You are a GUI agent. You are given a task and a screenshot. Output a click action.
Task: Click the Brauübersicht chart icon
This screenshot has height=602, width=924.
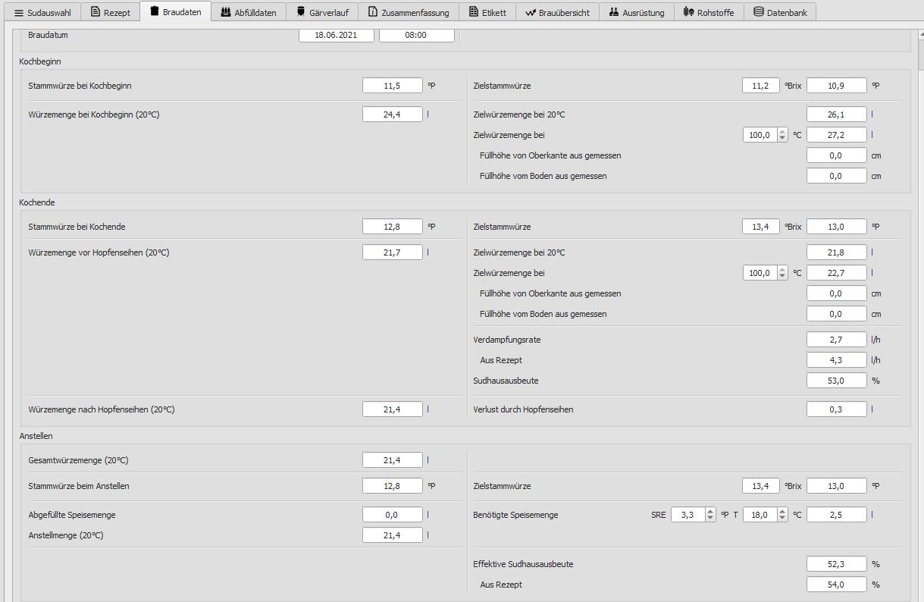point(530,12)
